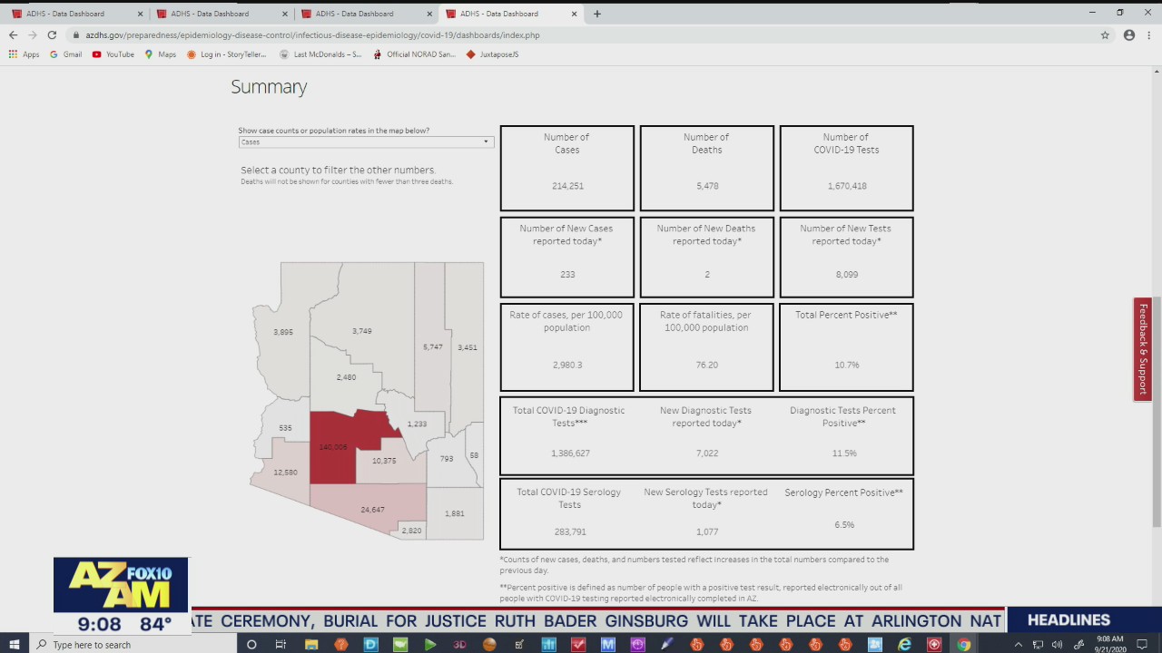This screenshot has height=653, width=1162.
Task: Launch Internet Explorer from the taskbar
Action: point(904,644)
